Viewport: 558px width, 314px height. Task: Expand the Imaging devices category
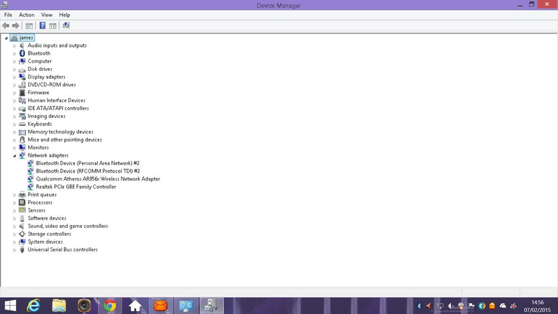coord(15,116)
